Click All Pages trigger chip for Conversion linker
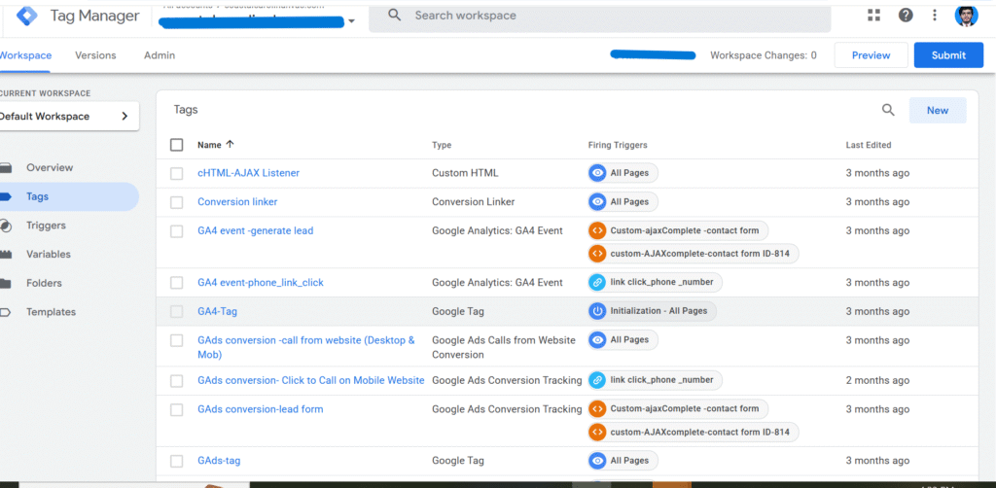This screenshot has height=488, width=996. pos(623,202)
